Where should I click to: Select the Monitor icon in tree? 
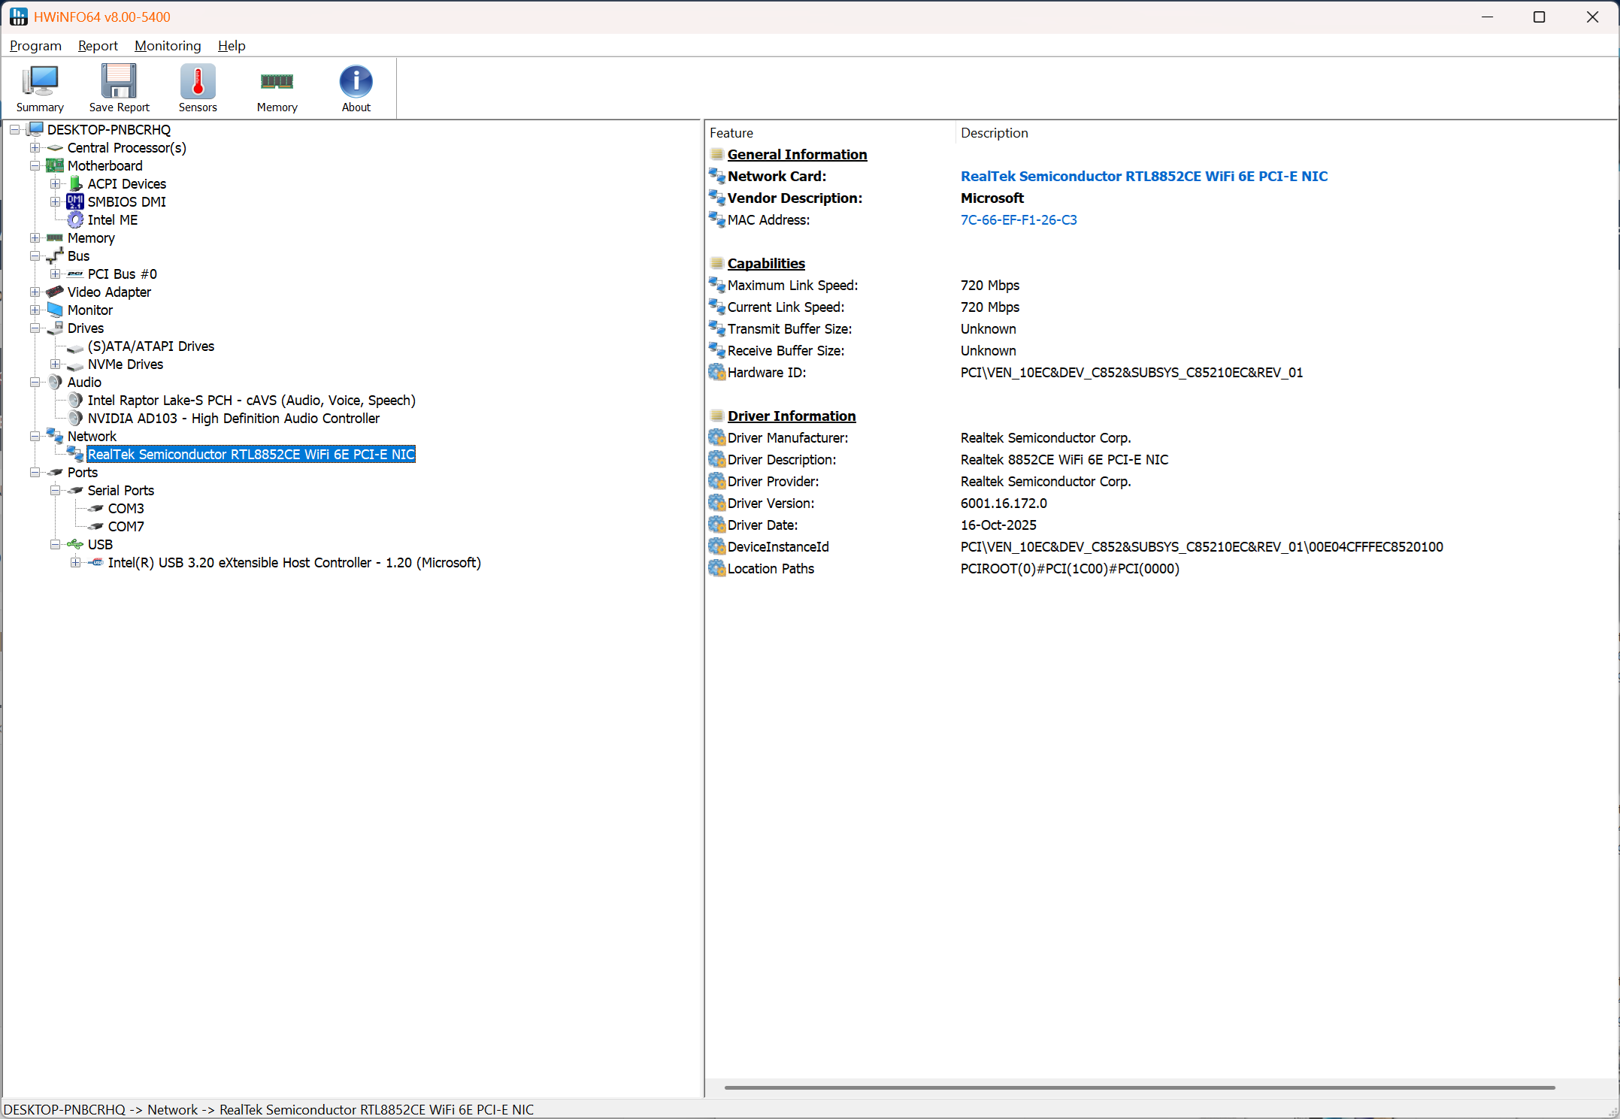[55, 310]
